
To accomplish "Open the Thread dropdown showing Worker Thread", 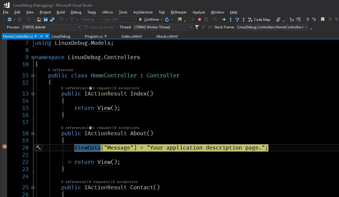I will click(163, 27).
